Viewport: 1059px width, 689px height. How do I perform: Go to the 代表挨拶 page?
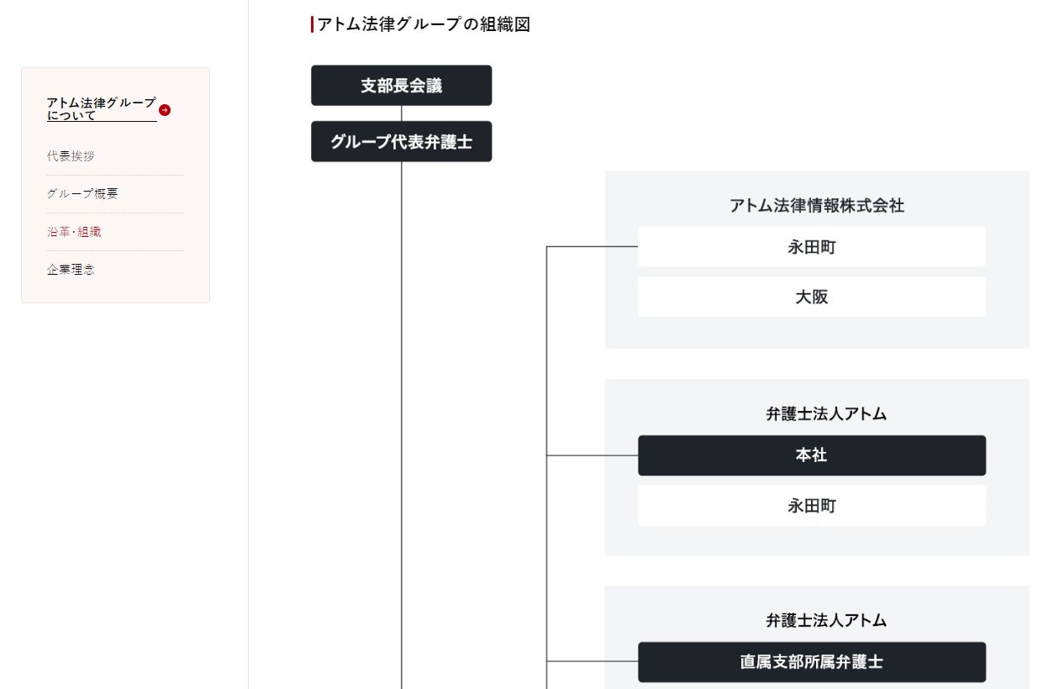click(x=71, y=156)
